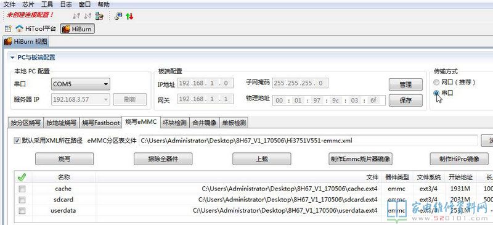
Task: Open the HiTool平台 home perspective
Action: click(x=36, y=28)
